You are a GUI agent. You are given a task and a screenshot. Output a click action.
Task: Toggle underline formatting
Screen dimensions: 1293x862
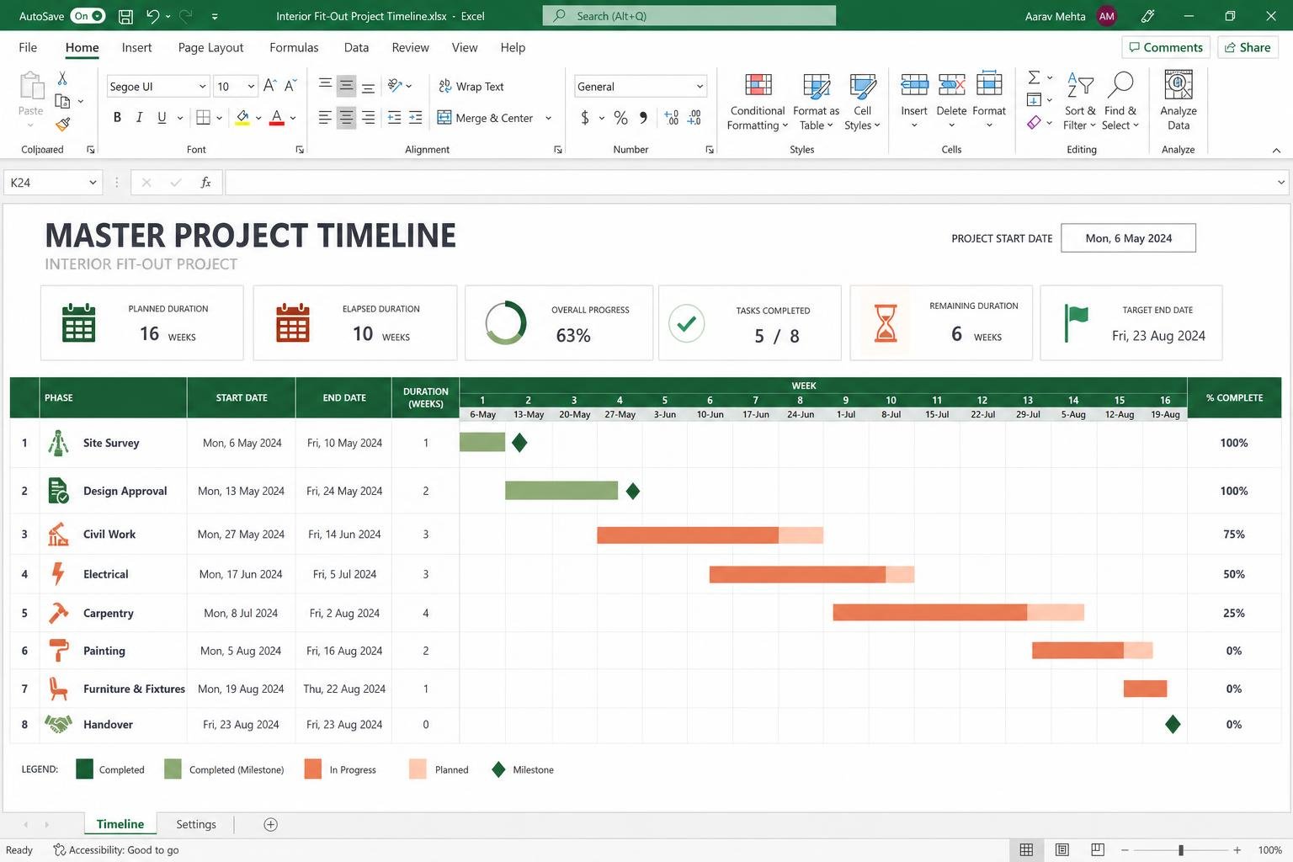(162, 118)
